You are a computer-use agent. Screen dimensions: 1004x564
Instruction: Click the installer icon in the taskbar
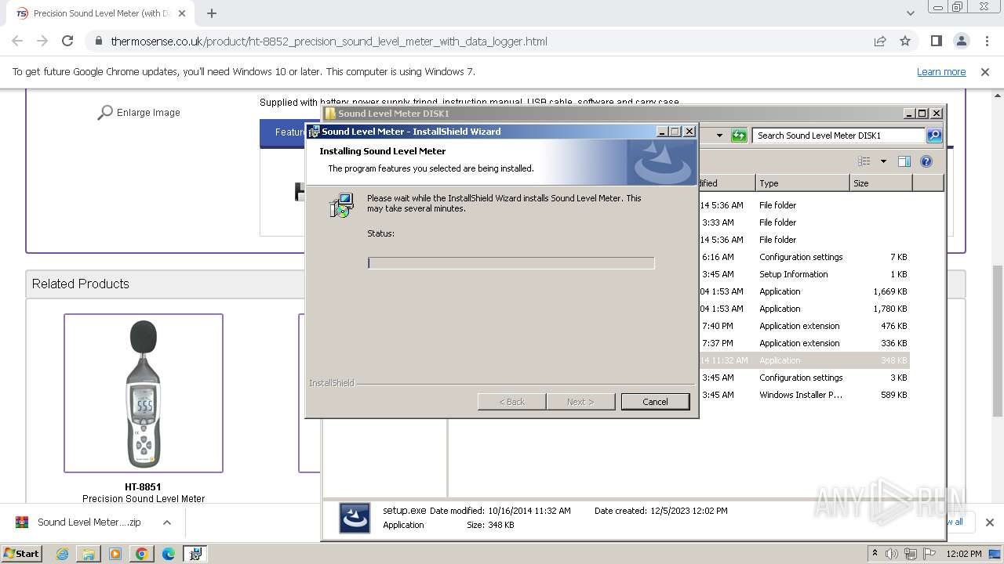[195, 554]
